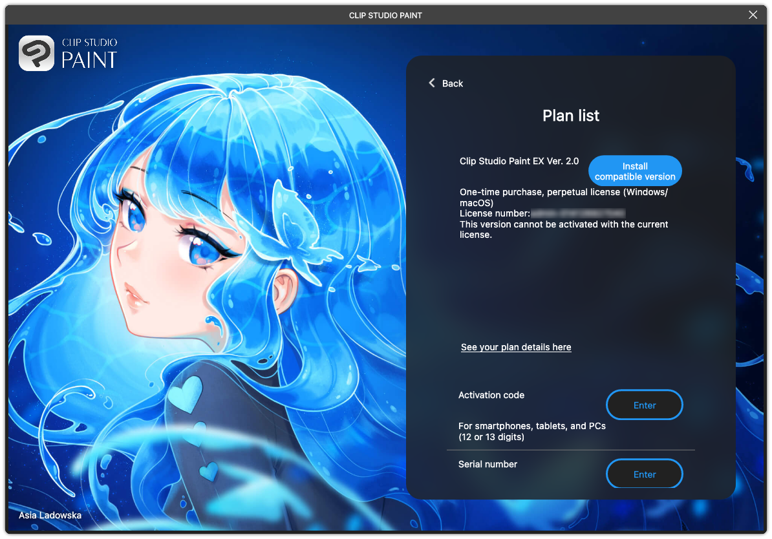
Task: Click the Asia Ladowska artist credit
Action: point(50,516)
